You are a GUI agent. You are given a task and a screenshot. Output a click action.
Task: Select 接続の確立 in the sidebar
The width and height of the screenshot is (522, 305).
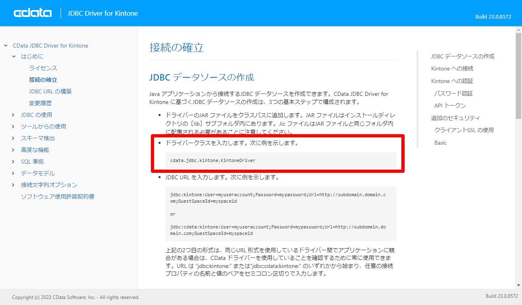(x=43, y=80)
